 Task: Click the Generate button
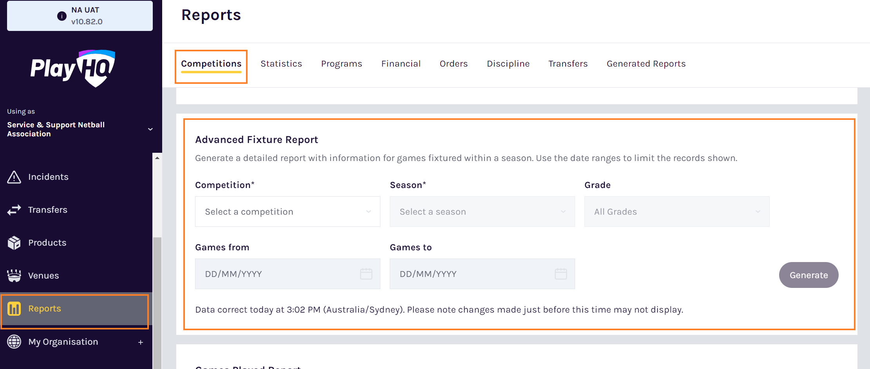pyautogui.click(x=809, y=275)
